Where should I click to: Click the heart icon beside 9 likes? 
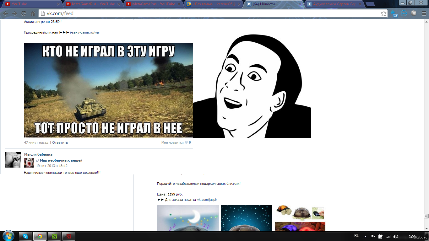pyautogui.click(x=186, y=142)
